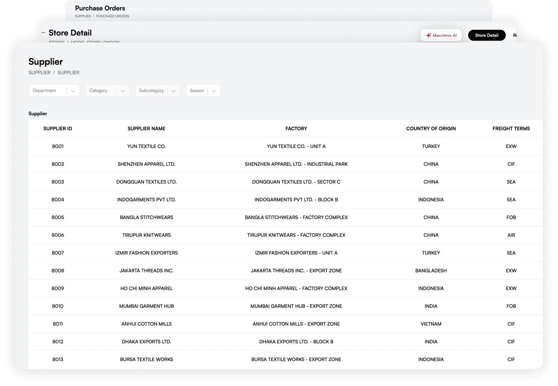
Task: Click the Season dropdown chevron
Action: click(x=214, y=91)
